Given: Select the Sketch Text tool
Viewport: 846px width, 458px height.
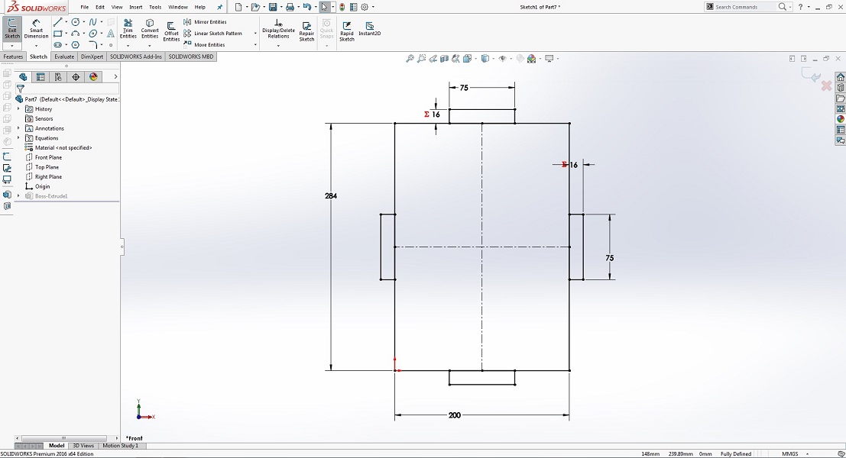Looking at the screenshot, I should (111, 34).
